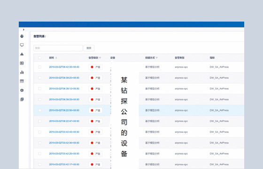Click the red 严重 badge in 06:39:03 row
Screen dimensions: 263x169
(x=95, y=100)
